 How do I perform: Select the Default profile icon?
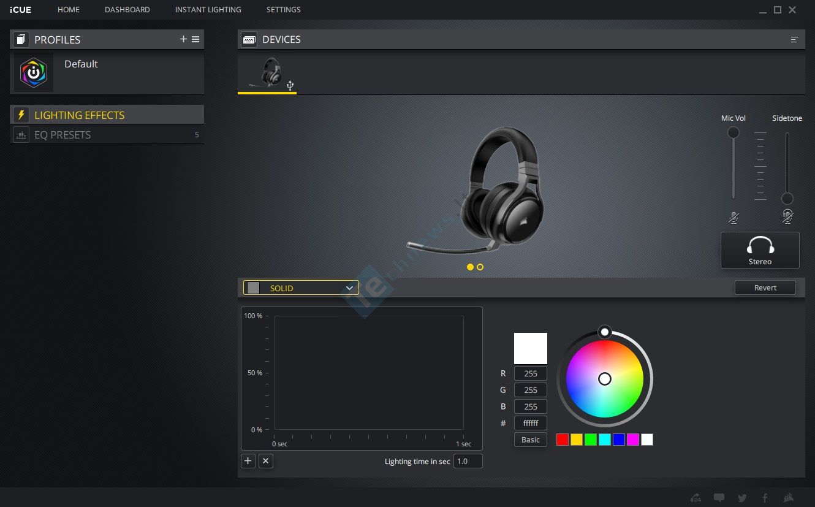tap(34, 72)
